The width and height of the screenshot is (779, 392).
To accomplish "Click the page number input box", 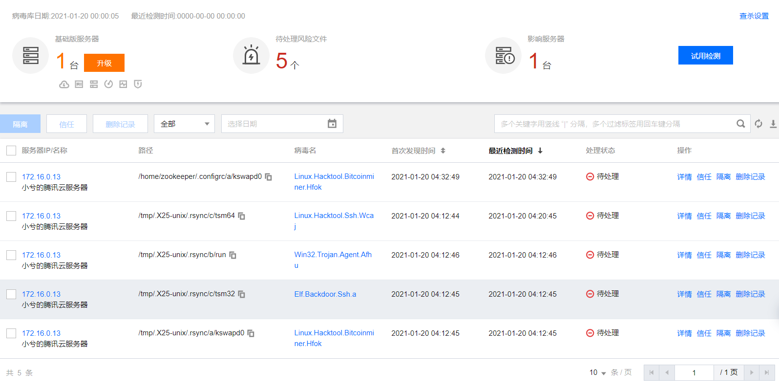I will [x=694, y=372].
